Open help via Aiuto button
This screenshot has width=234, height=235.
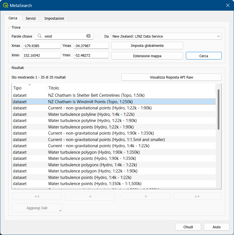coord(217,227)
